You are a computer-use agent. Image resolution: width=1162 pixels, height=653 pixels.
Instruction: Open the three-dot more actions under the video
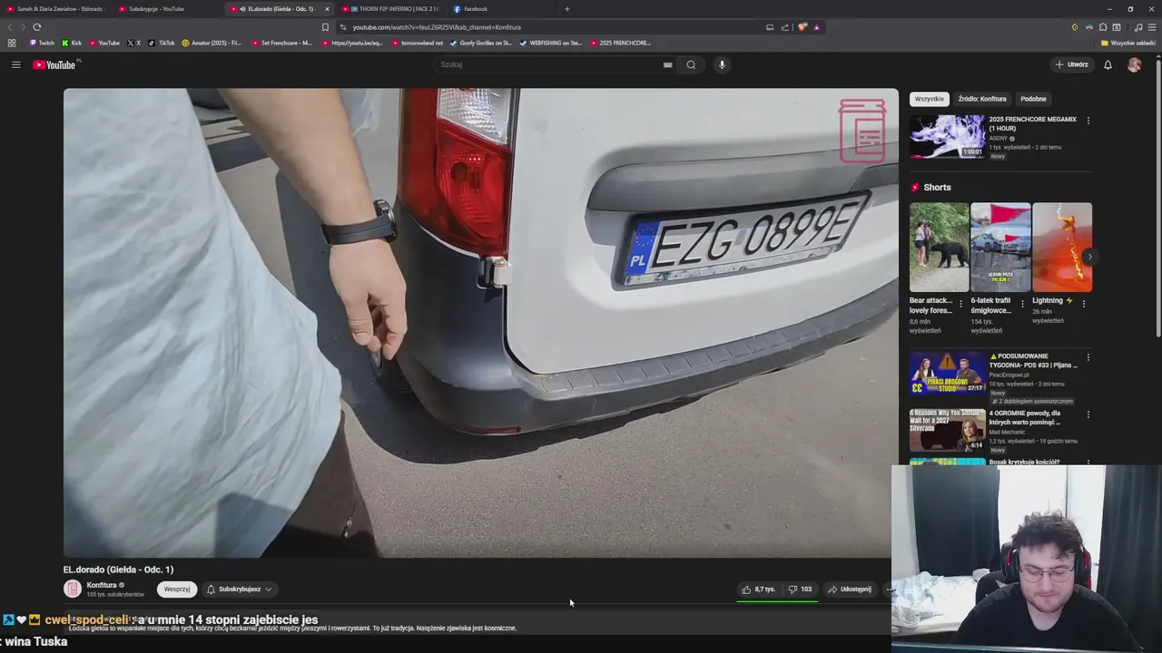pos(887,590)
